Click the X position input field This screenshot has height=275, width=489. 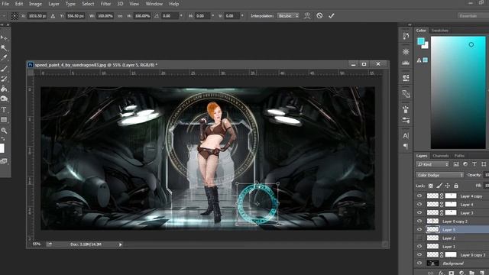[37, 16]
